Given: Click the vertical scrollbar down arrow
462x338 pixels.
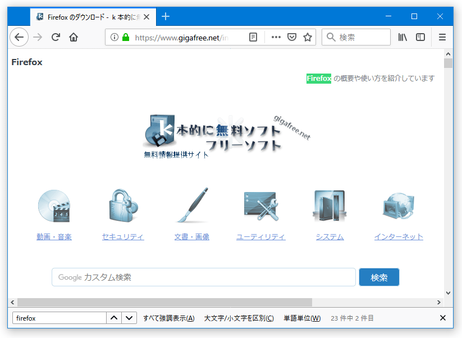Looking at the screenshot, I should 448,293.
